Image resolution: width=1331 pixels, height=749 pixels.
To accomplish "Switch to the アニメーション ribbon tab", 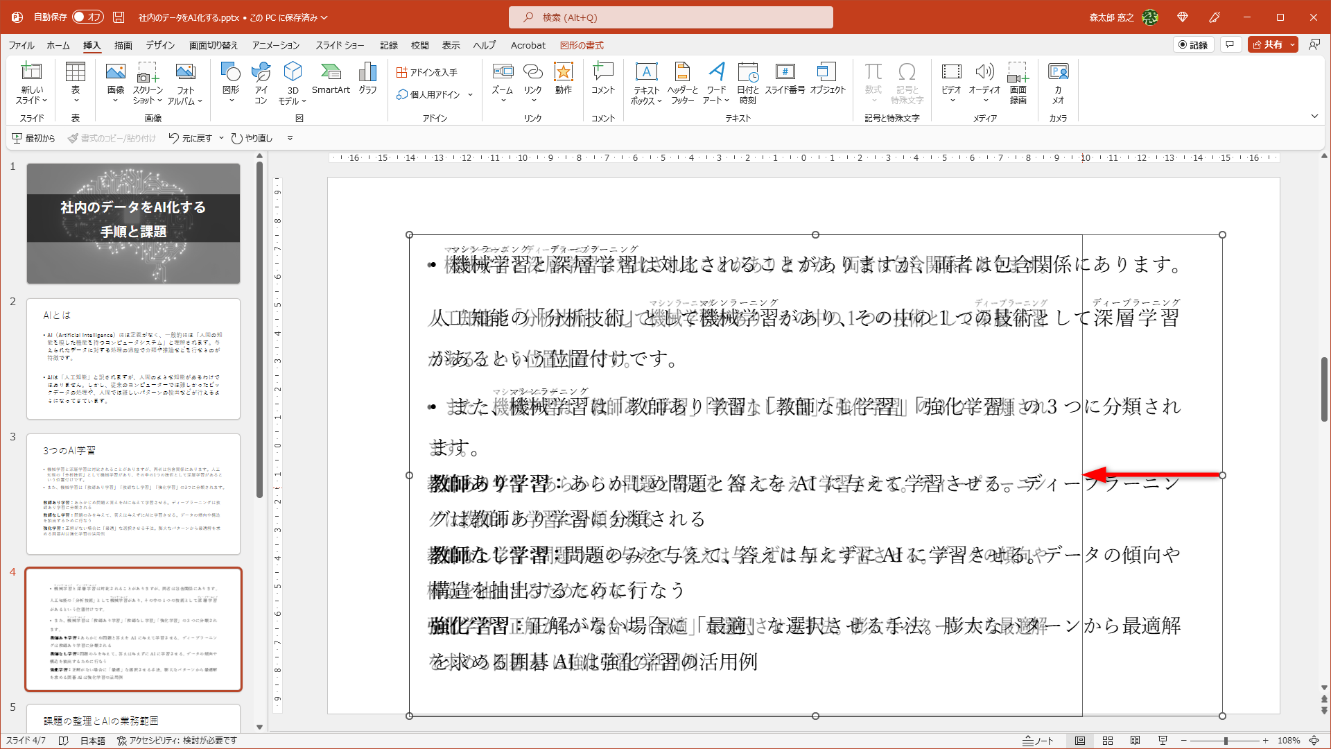I will [x=275, y=45].
